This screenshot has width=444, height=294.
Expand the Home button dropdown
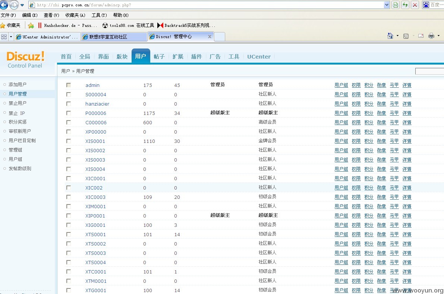pos(397,36)
